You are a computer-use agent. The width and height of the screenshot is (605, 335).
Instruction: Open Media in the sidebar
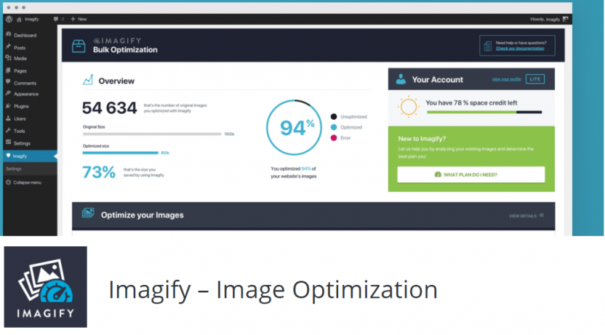20,59
